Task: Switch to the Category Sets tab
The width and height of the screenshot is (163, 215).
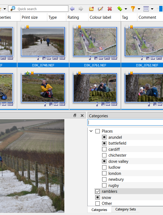Action: click(125, 209)
